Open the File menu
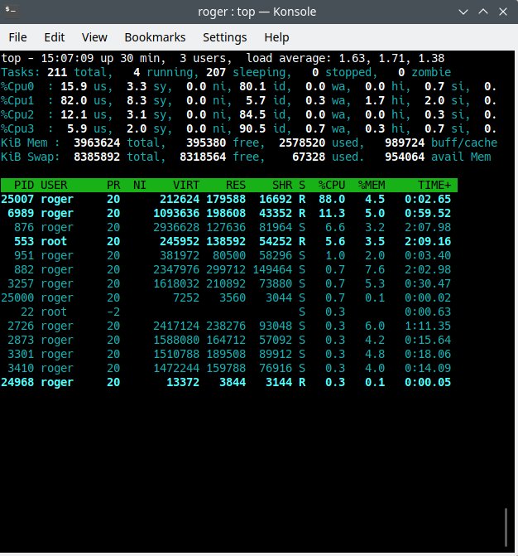Screen dimensions: 518x556 (17, 37)
